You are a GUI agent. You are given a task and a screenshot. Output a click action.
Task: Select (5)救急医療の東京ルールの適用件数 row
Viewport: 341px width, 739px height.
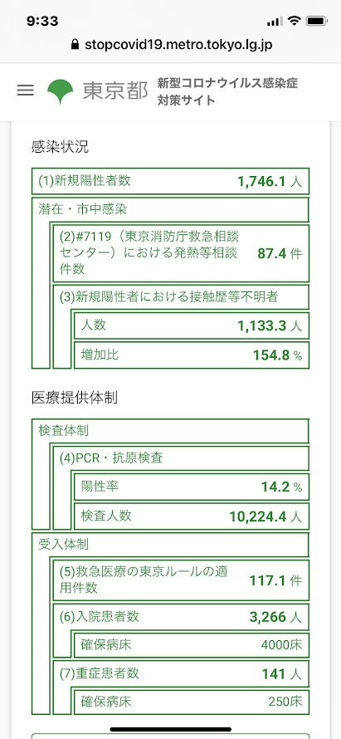pyautogui.click(x=181, y=574)
